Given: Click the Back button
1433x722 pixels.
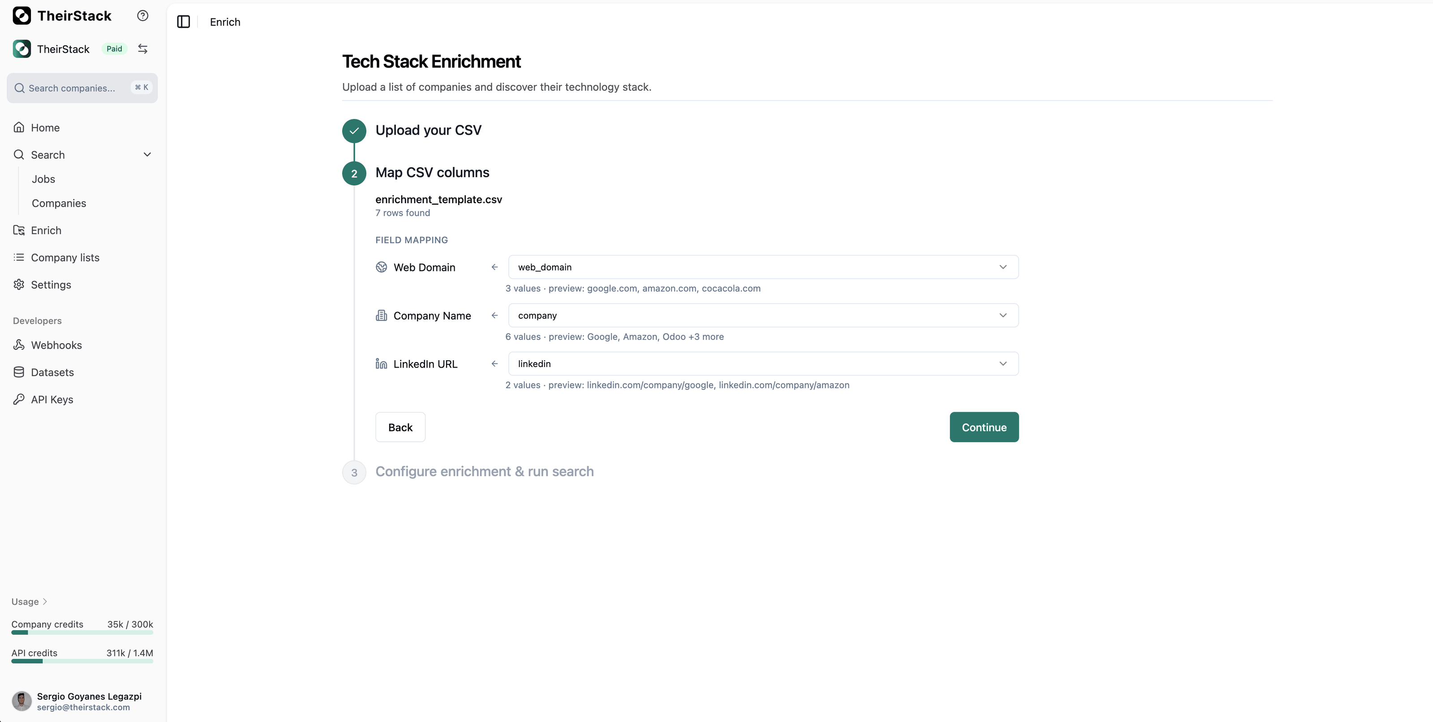Looking at the screenshot, I should pyautogui.click(x=400, y=427).
